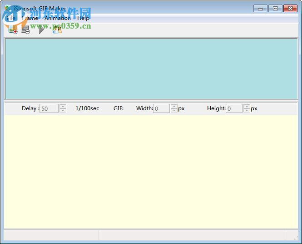The height and width of the screenshot is (244, 302).
Task: Click the GIF Height input field
Action: point(234,108)
